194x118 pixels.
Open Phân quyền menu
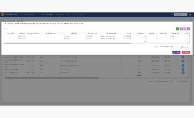pos(79,15)
